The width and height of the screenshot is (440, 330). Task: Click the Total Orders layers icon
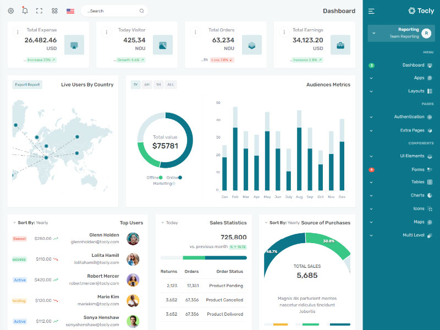point(251,45)
